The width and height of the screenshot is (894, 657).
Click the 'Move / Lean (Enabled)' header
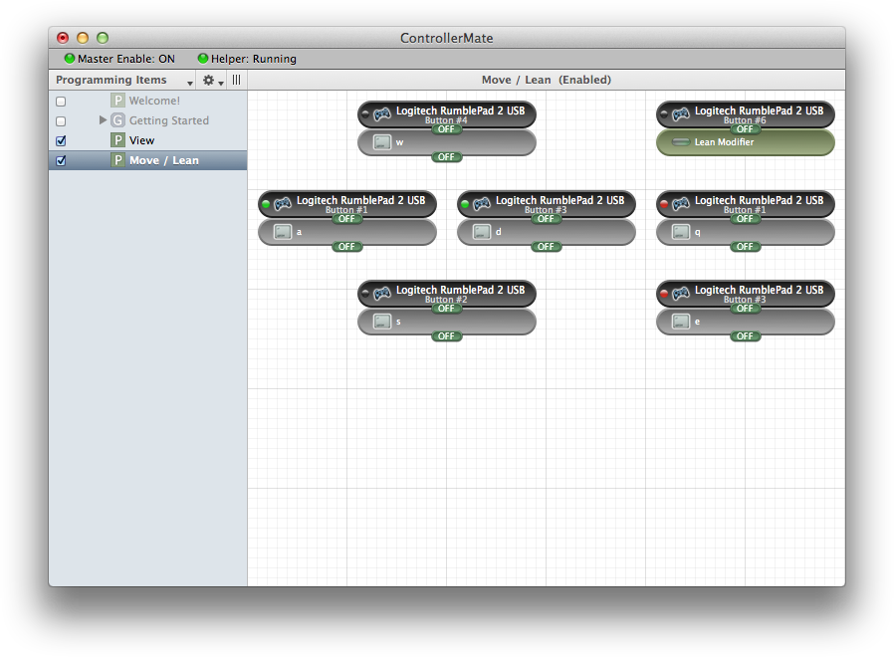[x=547, y=80]
